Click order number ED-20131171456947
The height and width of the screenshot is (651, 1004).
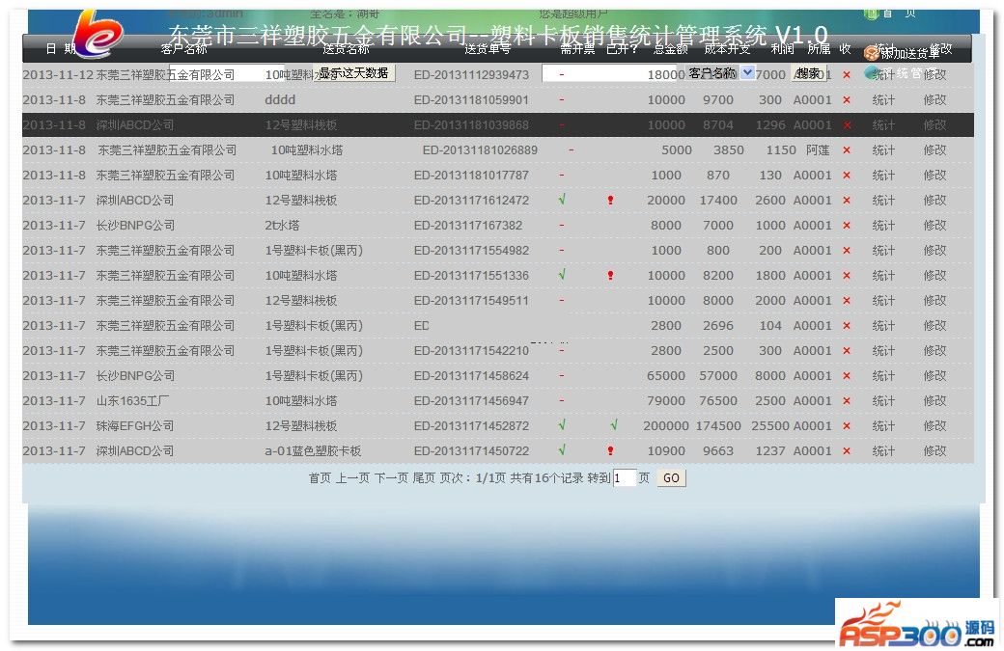click(x=471, y=401)
